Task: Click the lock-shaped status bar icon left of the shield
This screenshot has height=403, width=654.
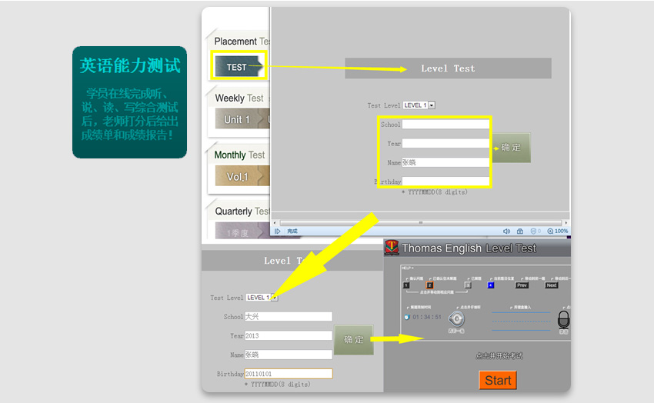Action: tap(519, 231)
